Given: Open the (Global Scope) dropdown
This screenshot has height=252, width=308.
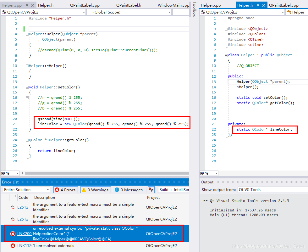Looking at the screenshot, I should pos(169,12).
